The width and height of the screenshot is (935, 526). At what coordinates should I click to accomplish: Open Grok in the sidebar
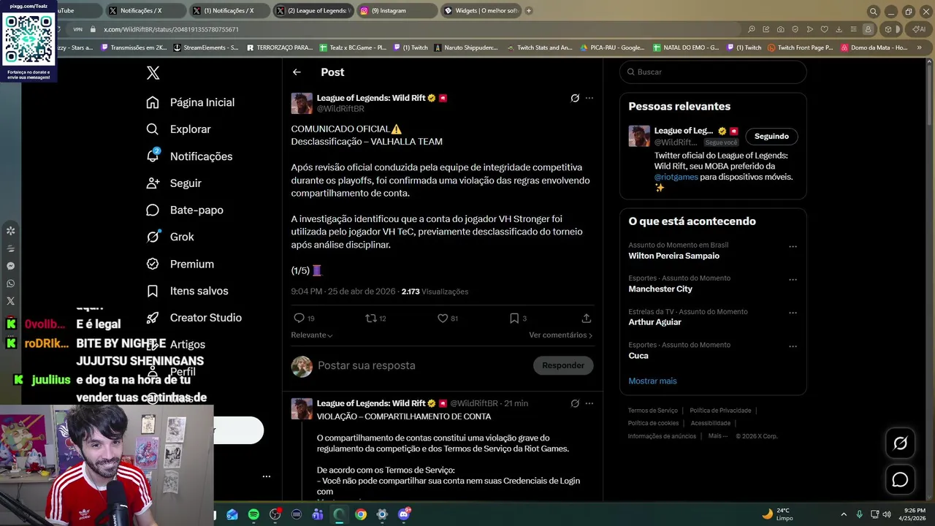169,237
